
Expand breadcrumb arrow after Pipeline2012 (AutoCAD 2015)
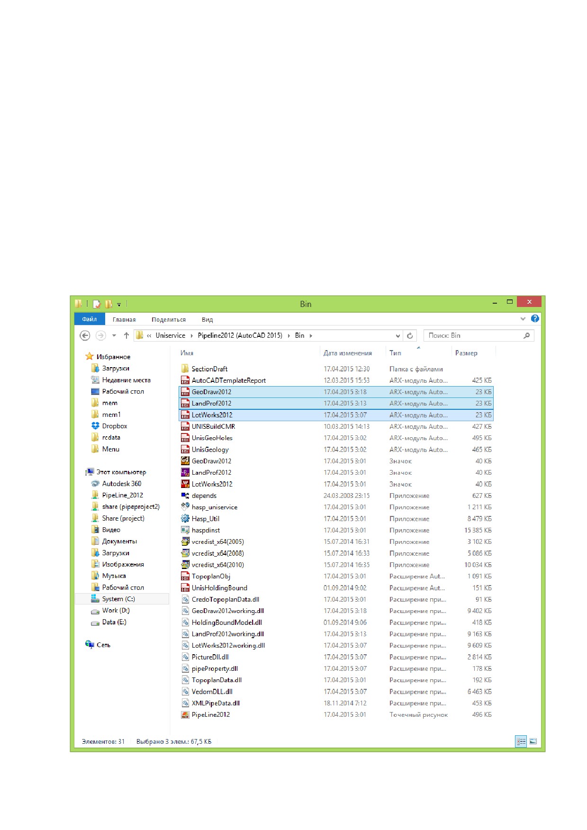[x=289, y=335]
